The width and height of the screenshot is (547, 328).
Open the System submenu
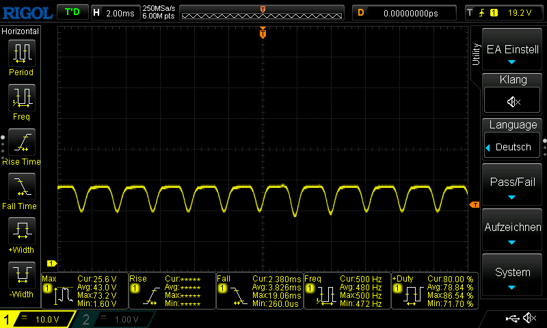[x=512, y=275]
